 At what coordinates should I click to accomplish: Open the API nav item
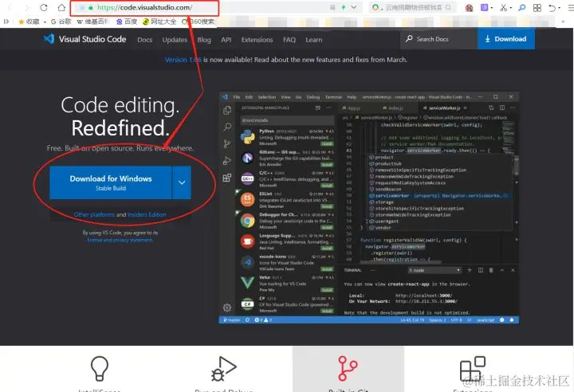coord(226,40)
